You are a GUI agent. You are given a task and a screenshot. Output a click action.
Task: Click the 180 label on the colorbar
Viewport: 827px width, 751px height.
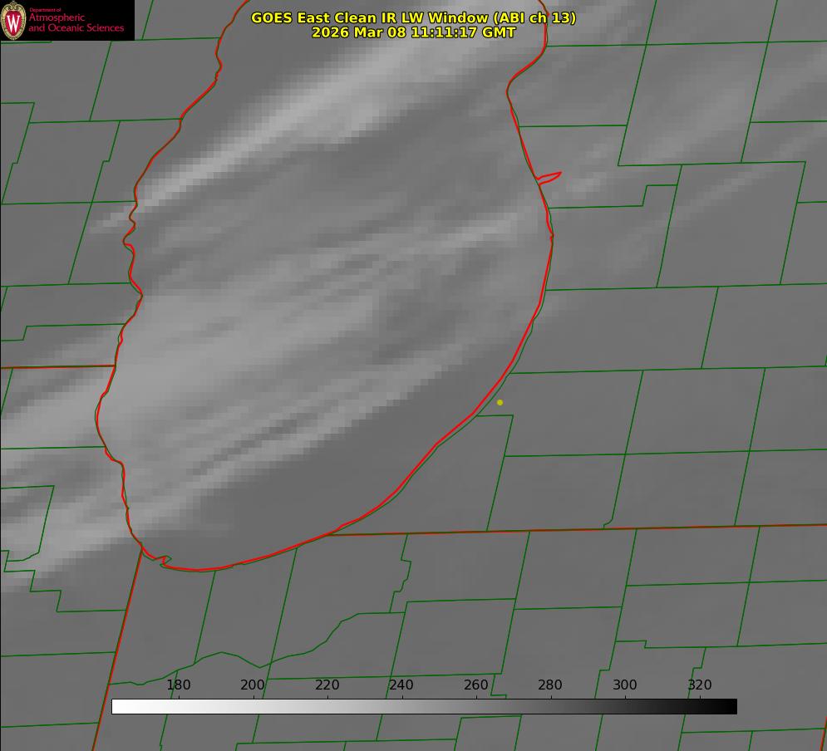coord(179,685)
